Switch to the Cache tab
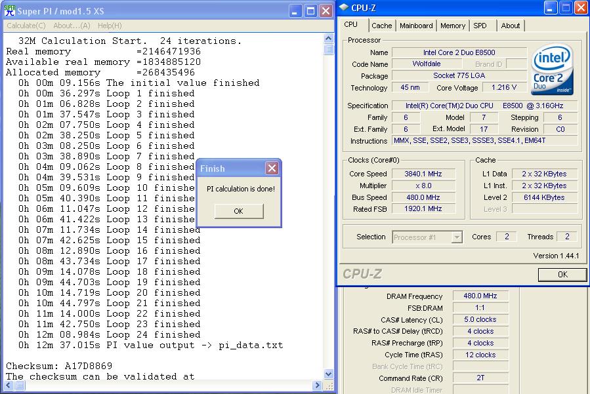Image resolution: width=590 pixels, height=394 pixels. coord(381,26)
